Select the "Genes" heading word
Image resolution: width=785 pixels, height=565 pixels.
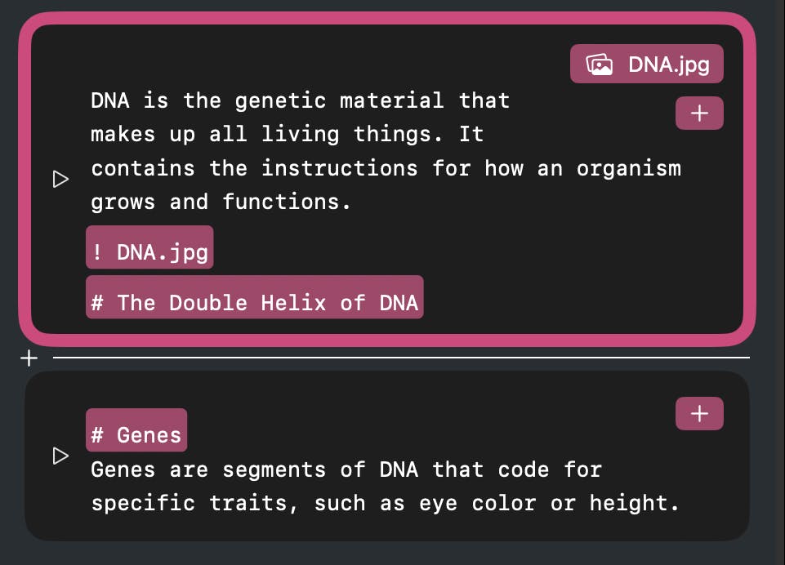(149, 435)
